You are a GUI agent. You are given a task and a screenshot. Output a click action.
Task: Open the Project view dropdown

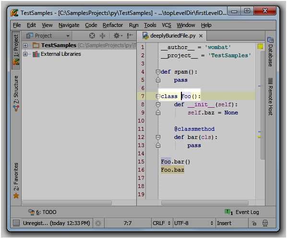point(48,36)
